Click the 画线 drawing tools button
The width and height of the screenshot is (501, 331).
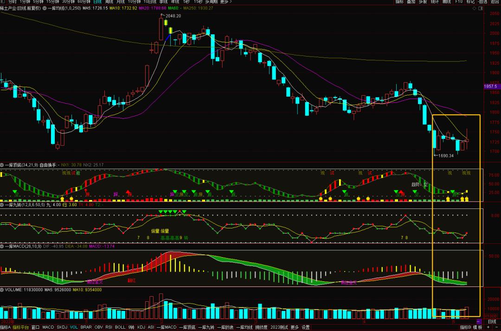pyautogui.click(x=447, y=2)
